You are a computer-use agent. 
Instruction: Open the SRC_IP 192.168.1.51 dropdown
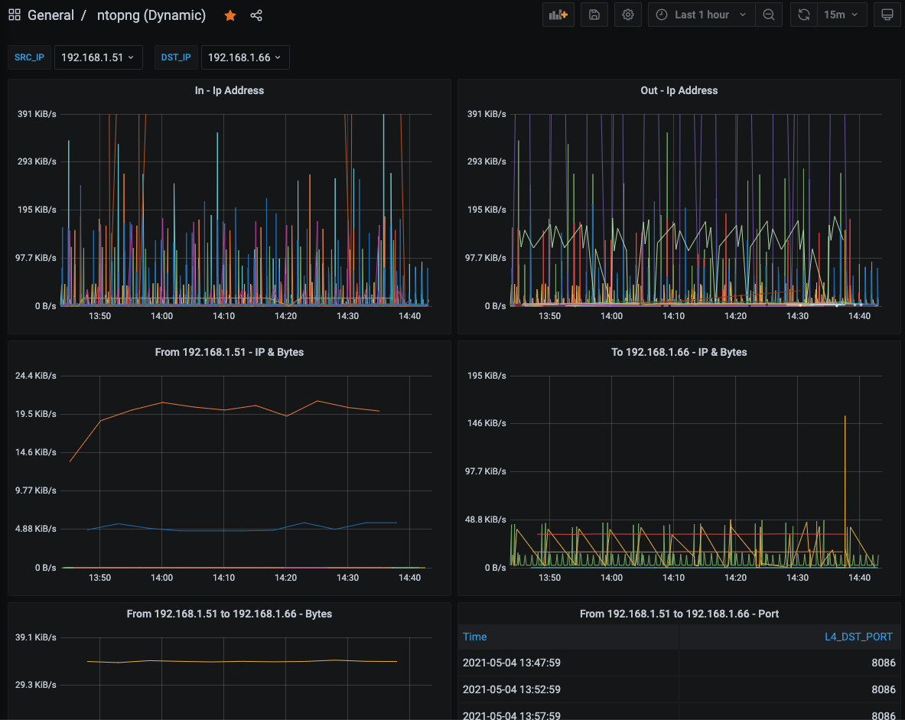(98, 57)
